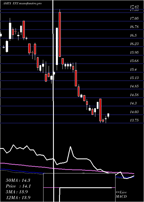Viewport: 144px width, 202px height.
Task: Click the tallest white candlestick beside the red spike
Action: click(x=57, y=46)
